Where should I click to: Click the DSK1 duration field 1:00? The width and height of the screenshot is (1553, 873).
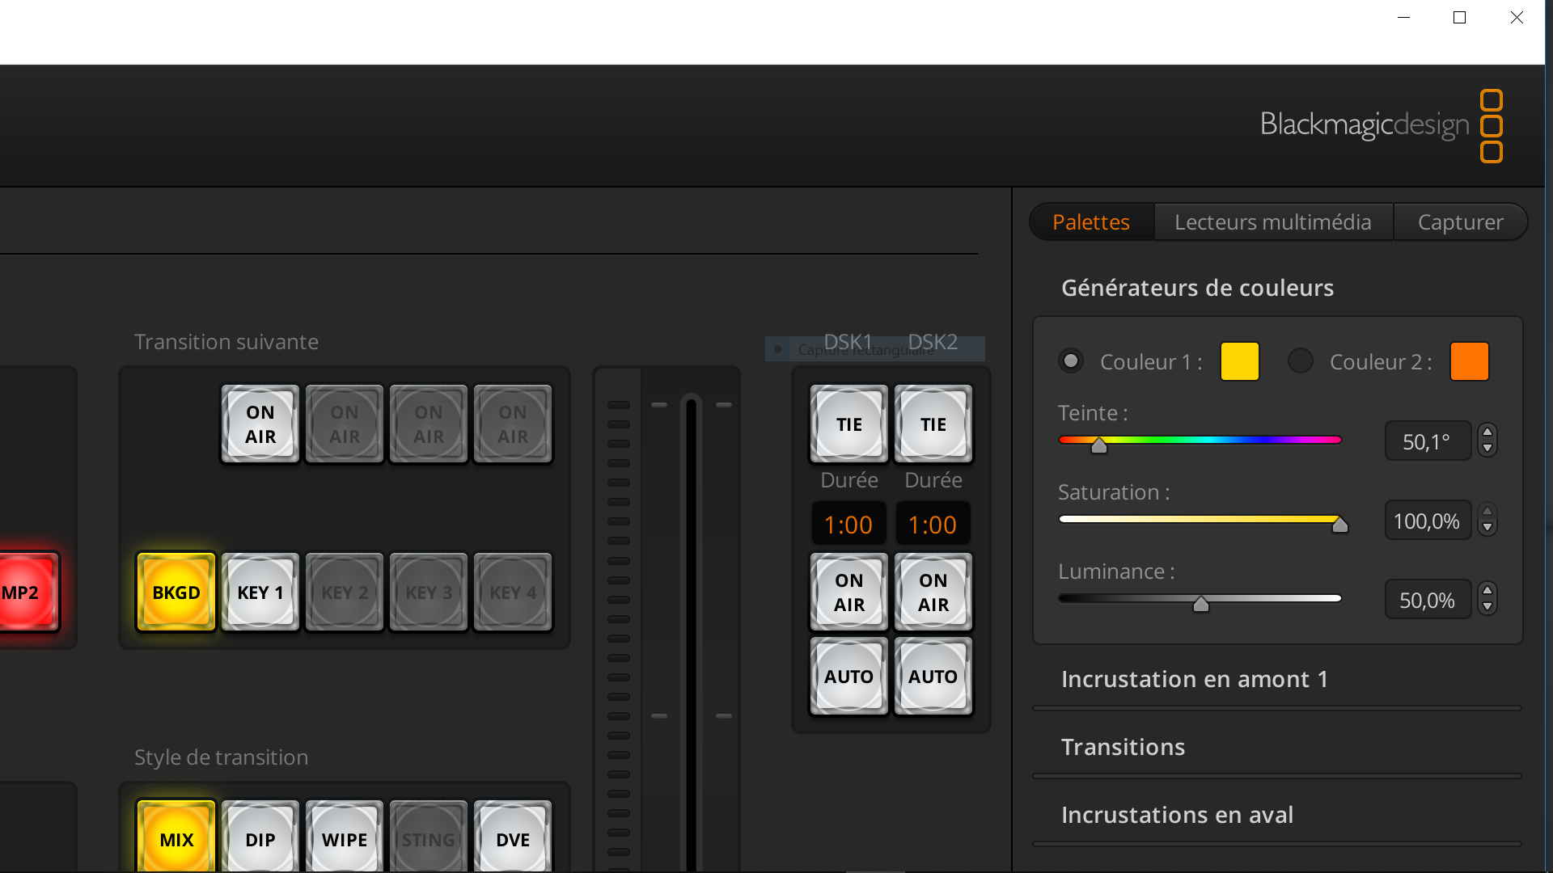(x=848, y=525)
